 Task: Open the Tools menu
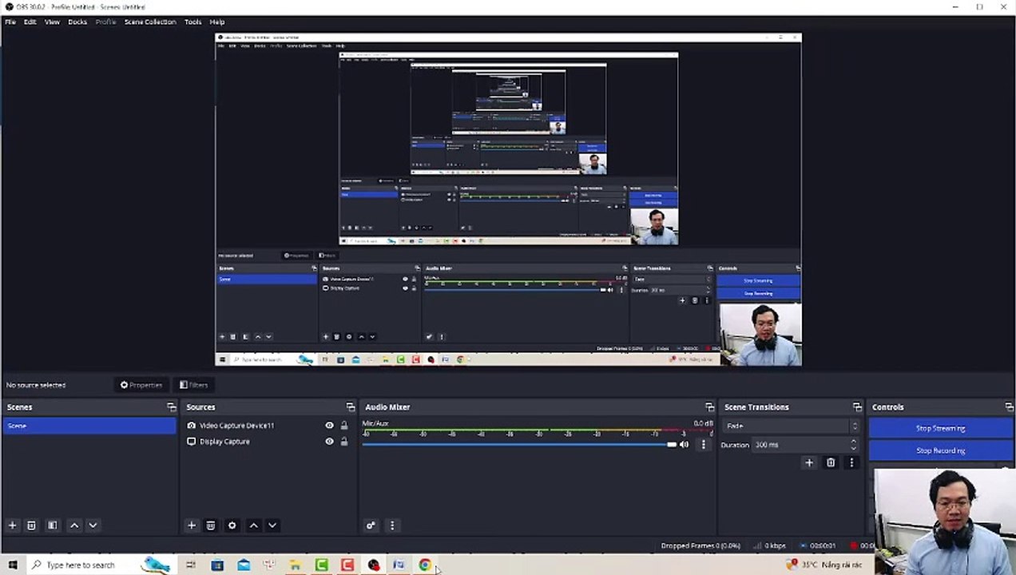tap(193, 22)
